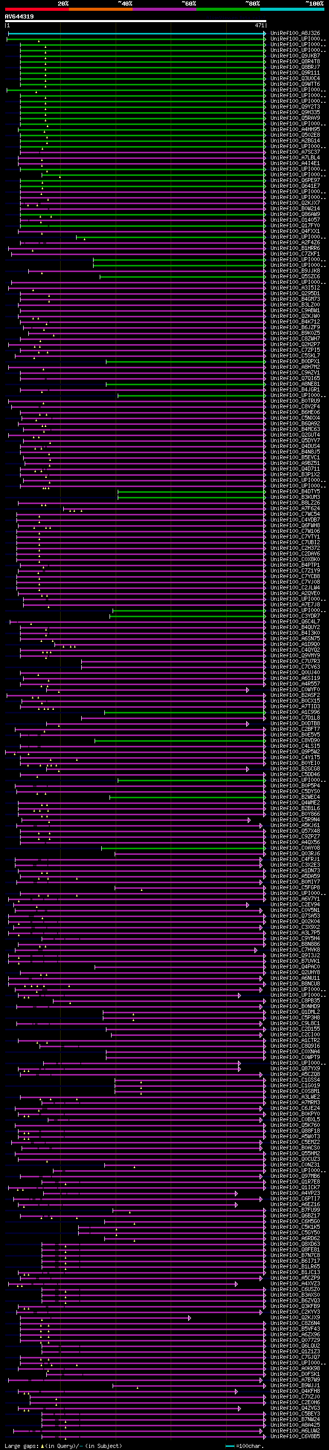Open hit UniRef100_Q8BRJ7
Viewport: 329px width, 1450px height.
point(295,67)
